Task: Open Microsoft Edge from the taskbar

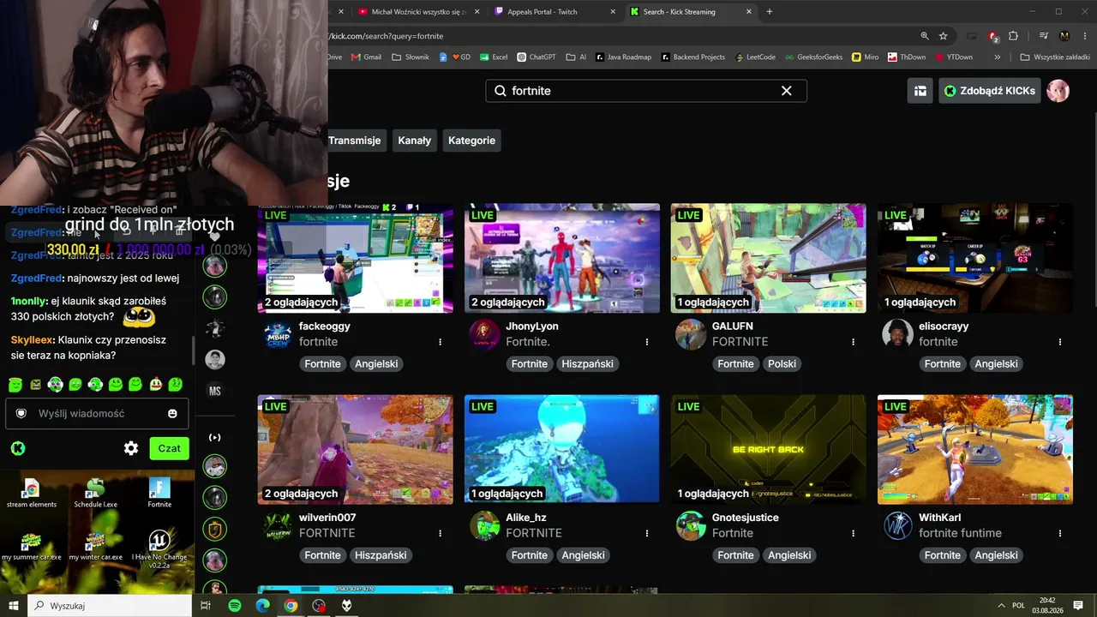Action: click(x=263, y=606)
